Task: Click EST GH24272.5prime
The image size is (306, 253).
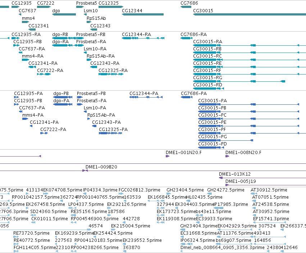Action: click(x=225, y=190)
